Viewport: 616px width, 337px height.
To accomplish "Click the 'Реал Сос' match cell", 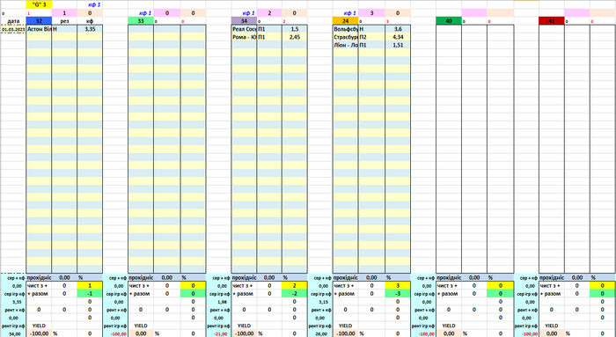I will tap(244, 29).
